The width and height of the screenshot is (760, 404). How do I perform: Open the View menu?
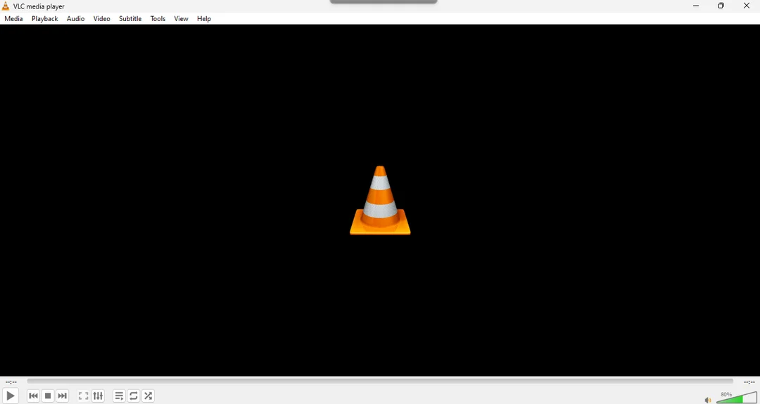(181, 18)
